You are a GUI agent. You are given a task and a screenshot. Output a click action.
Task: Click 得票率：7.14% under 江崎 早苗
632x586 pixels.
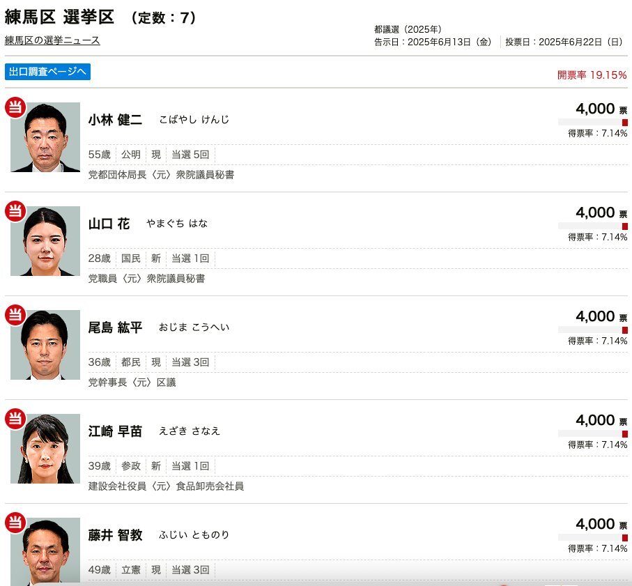(x=598, y=445)
